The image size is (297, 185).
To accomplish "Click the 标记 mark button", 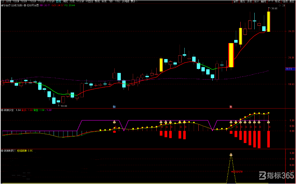I will 277,1.
